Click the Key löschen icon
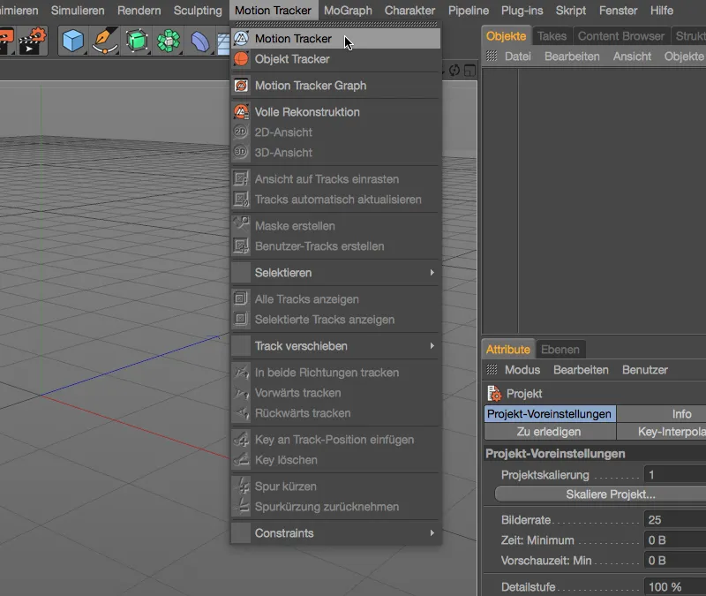 click(x=241, y=459)
